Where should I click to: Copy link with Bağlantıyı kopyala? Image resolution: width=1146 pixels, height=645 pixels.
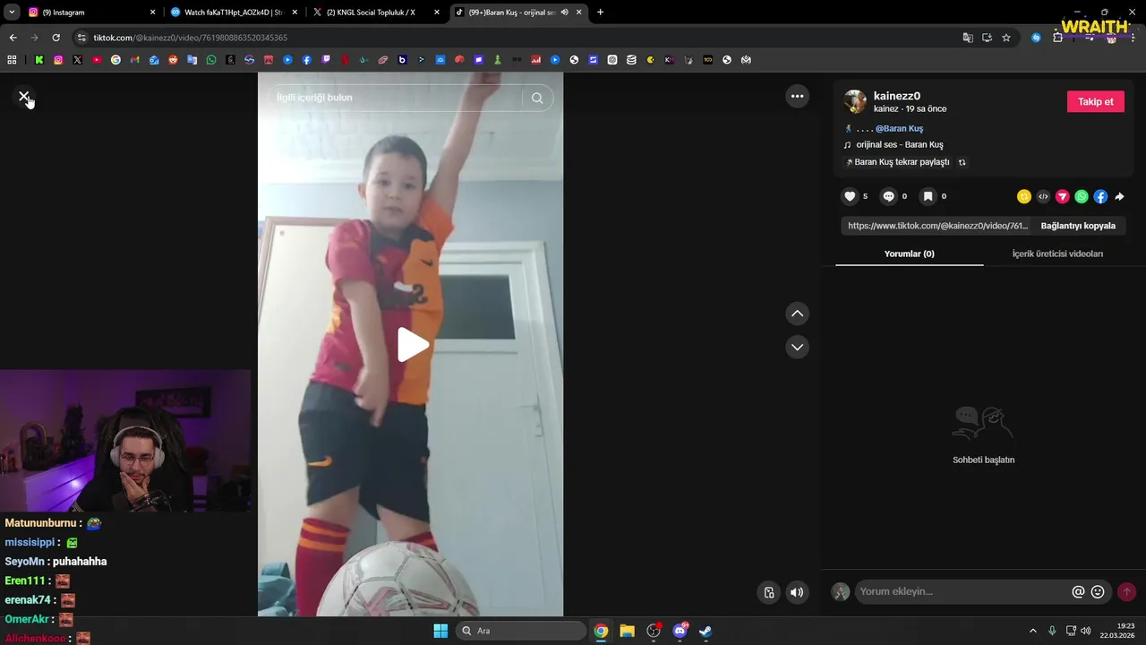tap(1078, 226)
